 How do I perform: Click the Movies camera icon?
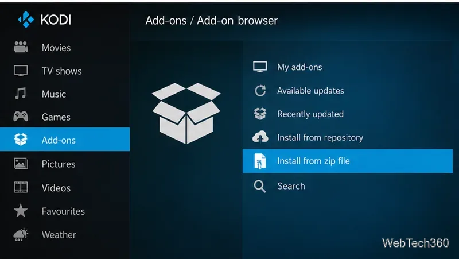pyautogui.click(x=21, y=47)
